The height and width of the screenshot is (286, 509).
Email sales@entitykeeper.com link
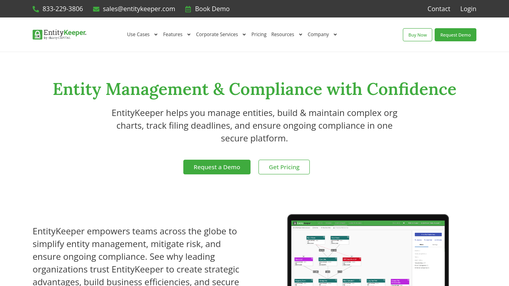point(139,9)
